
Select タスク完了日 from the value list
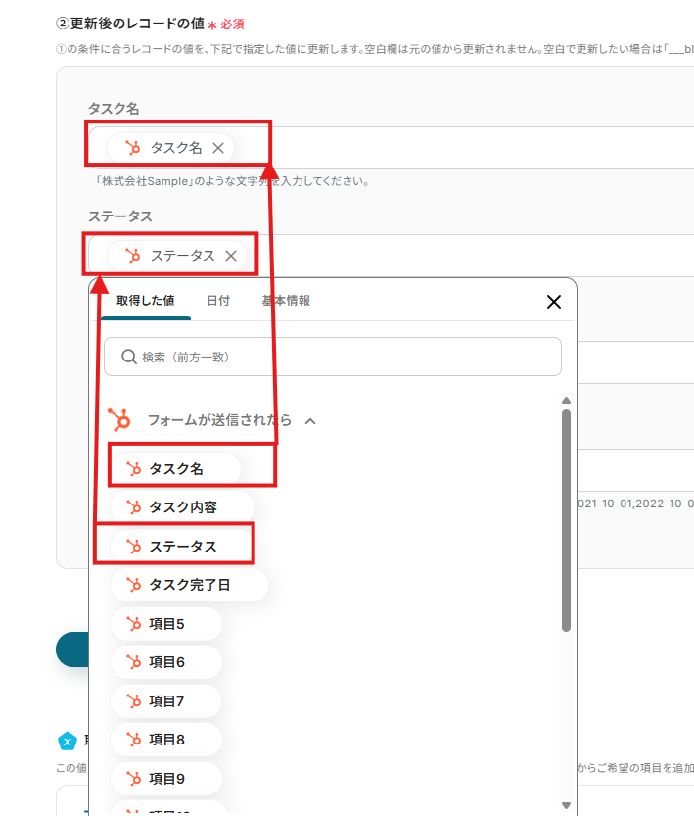(189, 585)
